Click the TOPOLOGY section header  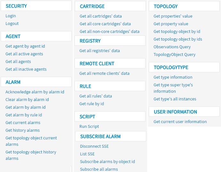coord(166,6)
